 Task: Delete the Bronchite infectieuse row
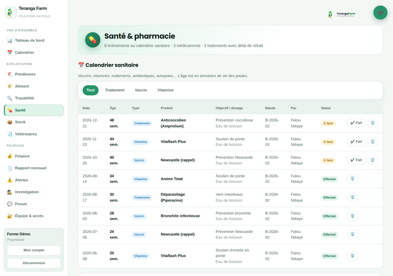tap(352, 216)
